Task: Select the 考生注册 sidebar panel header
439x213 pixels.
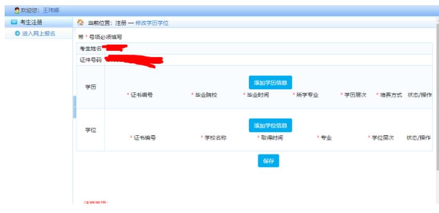Action: click(x=31, y=22)
